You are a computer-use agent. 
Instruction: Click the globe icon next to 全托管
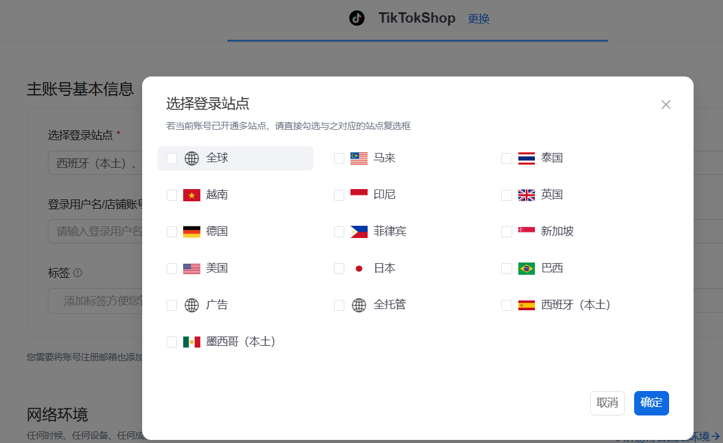point(358,305)
